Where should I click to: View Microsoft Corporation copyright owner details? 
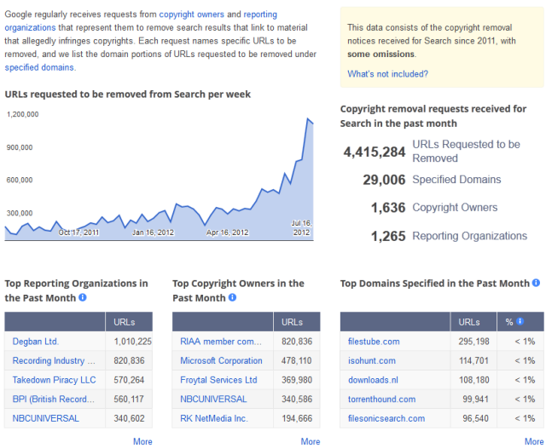pos(221,361)
